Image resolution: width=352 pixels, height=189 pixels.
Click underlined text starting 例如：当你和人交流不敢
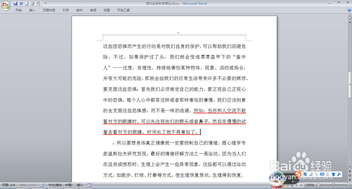[x=220, y=111]
